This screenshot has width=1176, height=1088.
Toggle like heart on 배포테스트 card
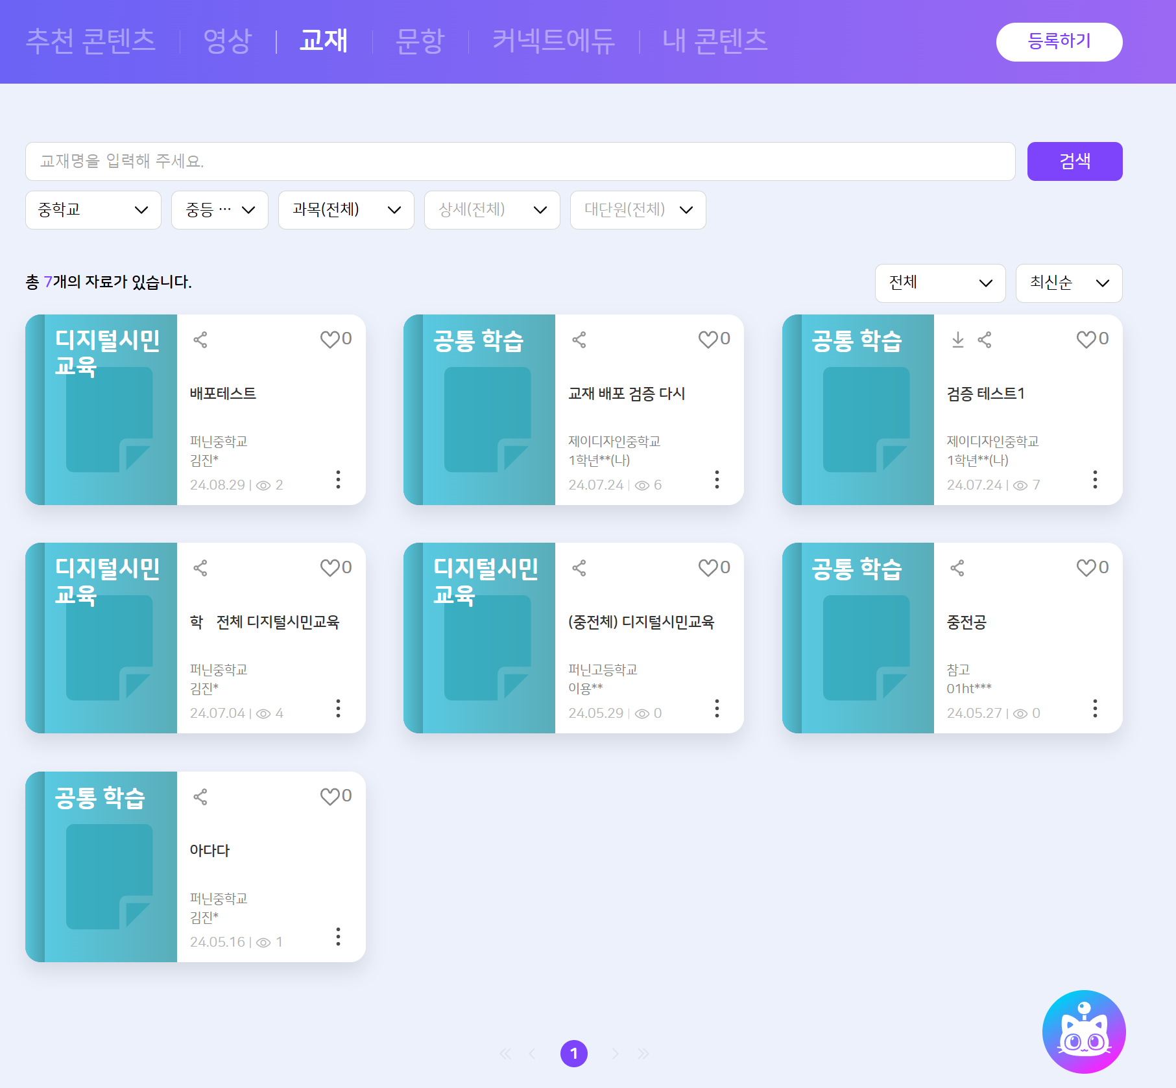pos(330,339)
